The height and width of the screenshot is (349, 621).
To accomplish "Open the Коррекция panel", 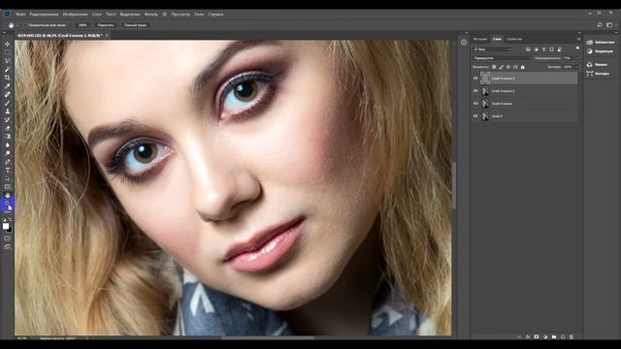I will (601, 51).
